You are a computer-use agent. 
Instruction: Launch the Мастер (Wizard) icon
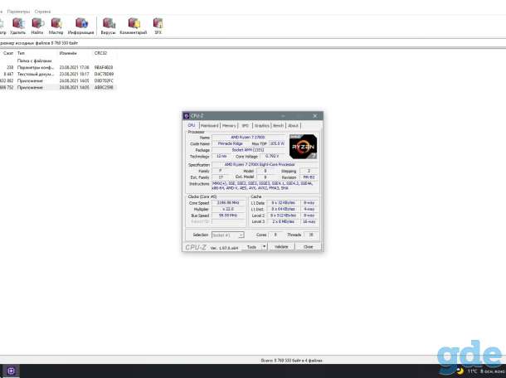56,26
